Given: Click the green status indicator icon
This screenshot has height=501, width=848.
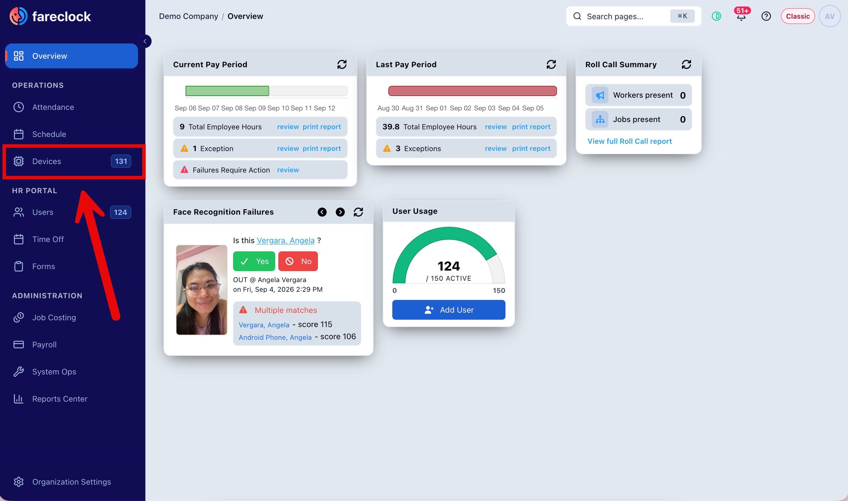Looking at the screenshot, I should point(716,16).
